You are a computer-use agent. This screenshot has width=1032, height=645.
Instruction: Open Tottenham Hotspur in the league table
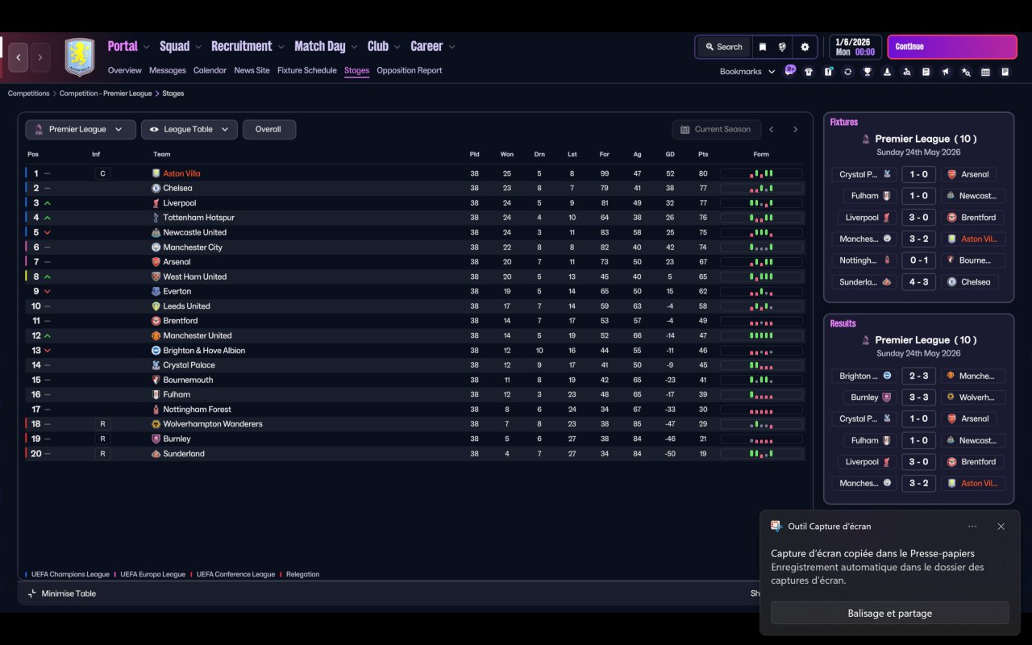click(198, 218)
